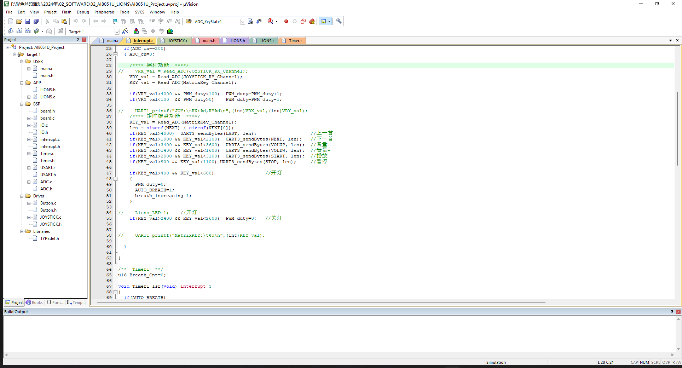Click the Download to flash LOAD icon
The height and width of the screenshot is (368, 682).
60,31
